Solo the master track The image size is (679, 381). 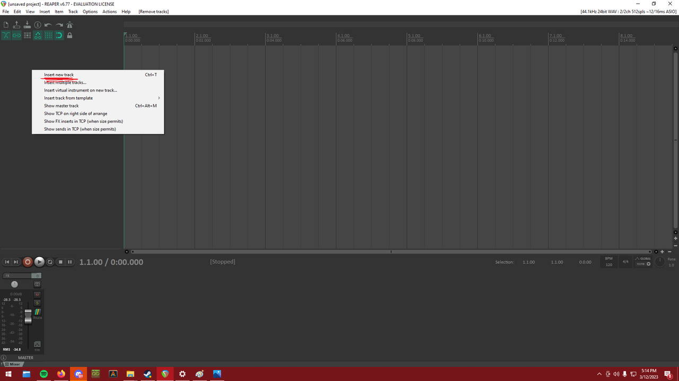click(37, 303)
